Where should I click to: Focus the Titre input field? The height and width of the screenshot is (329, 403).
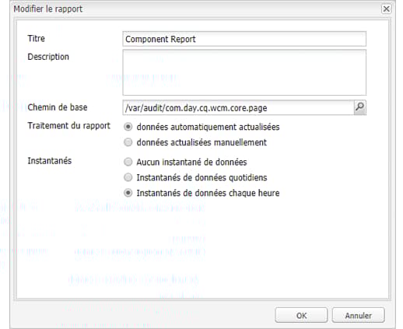[244, 39]
